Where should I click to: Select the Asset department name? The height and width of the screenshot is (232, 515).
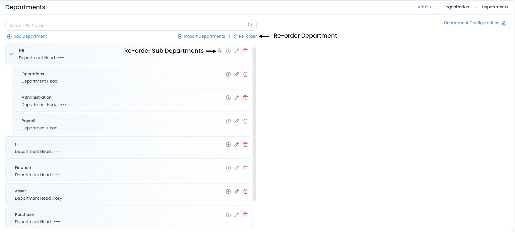tap(20, 191)
